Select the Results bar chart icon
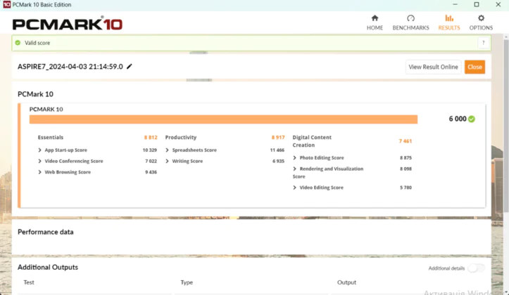Viewport: 509px width, 295px height. (449, 18)
